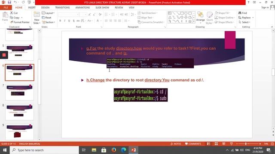275x154 pixels.
Task: Insert a New Slide
Action: click(37, 18)
